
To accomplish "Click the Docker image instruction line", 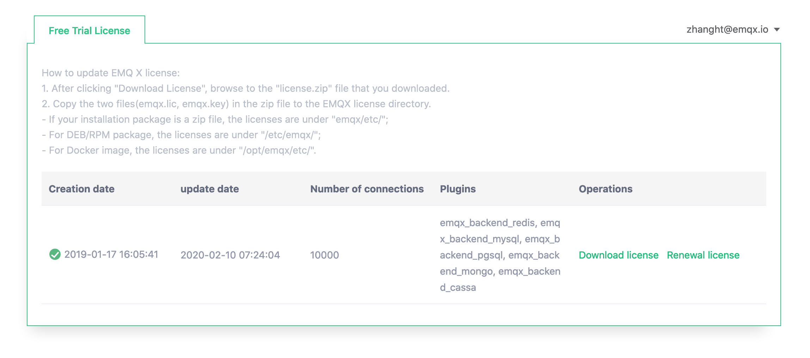I will point(179,150).
